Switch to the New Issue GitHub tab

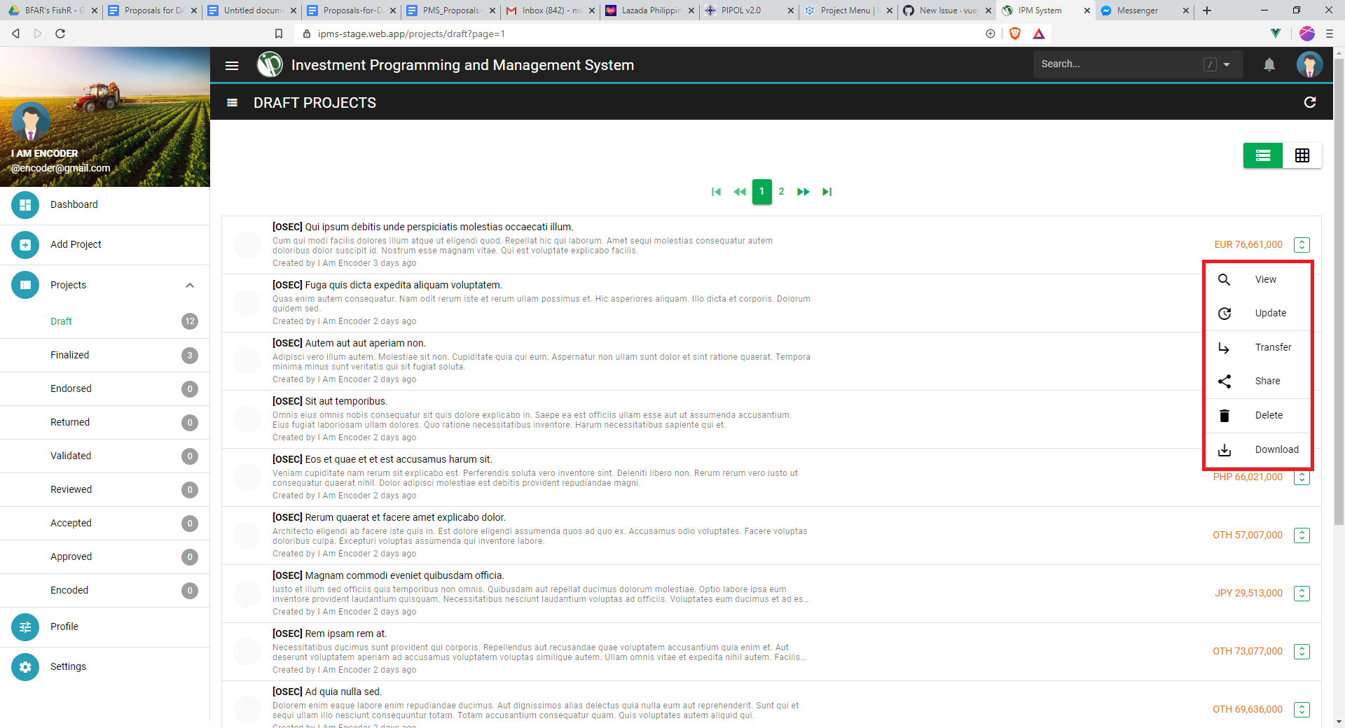[x=948, y=10]
